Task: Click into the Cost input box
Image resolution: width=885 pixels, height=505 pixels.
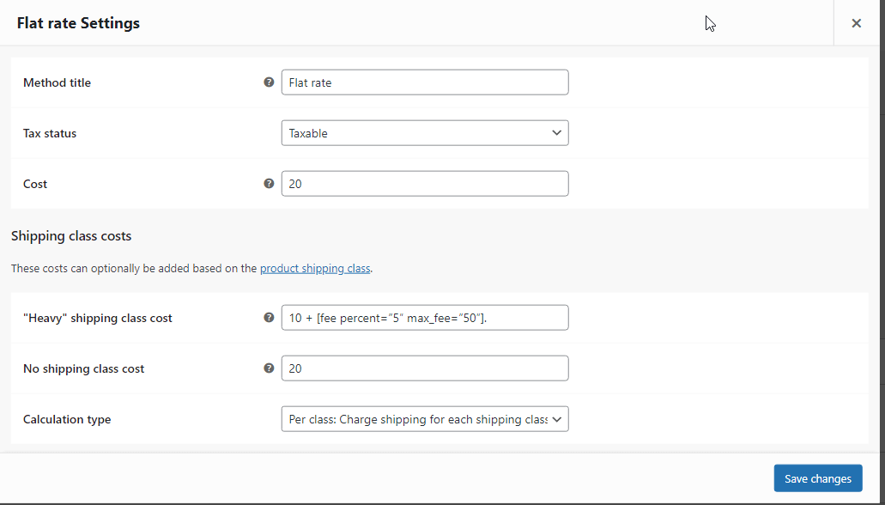Action: pyautogui.click(x=425, y=184)
